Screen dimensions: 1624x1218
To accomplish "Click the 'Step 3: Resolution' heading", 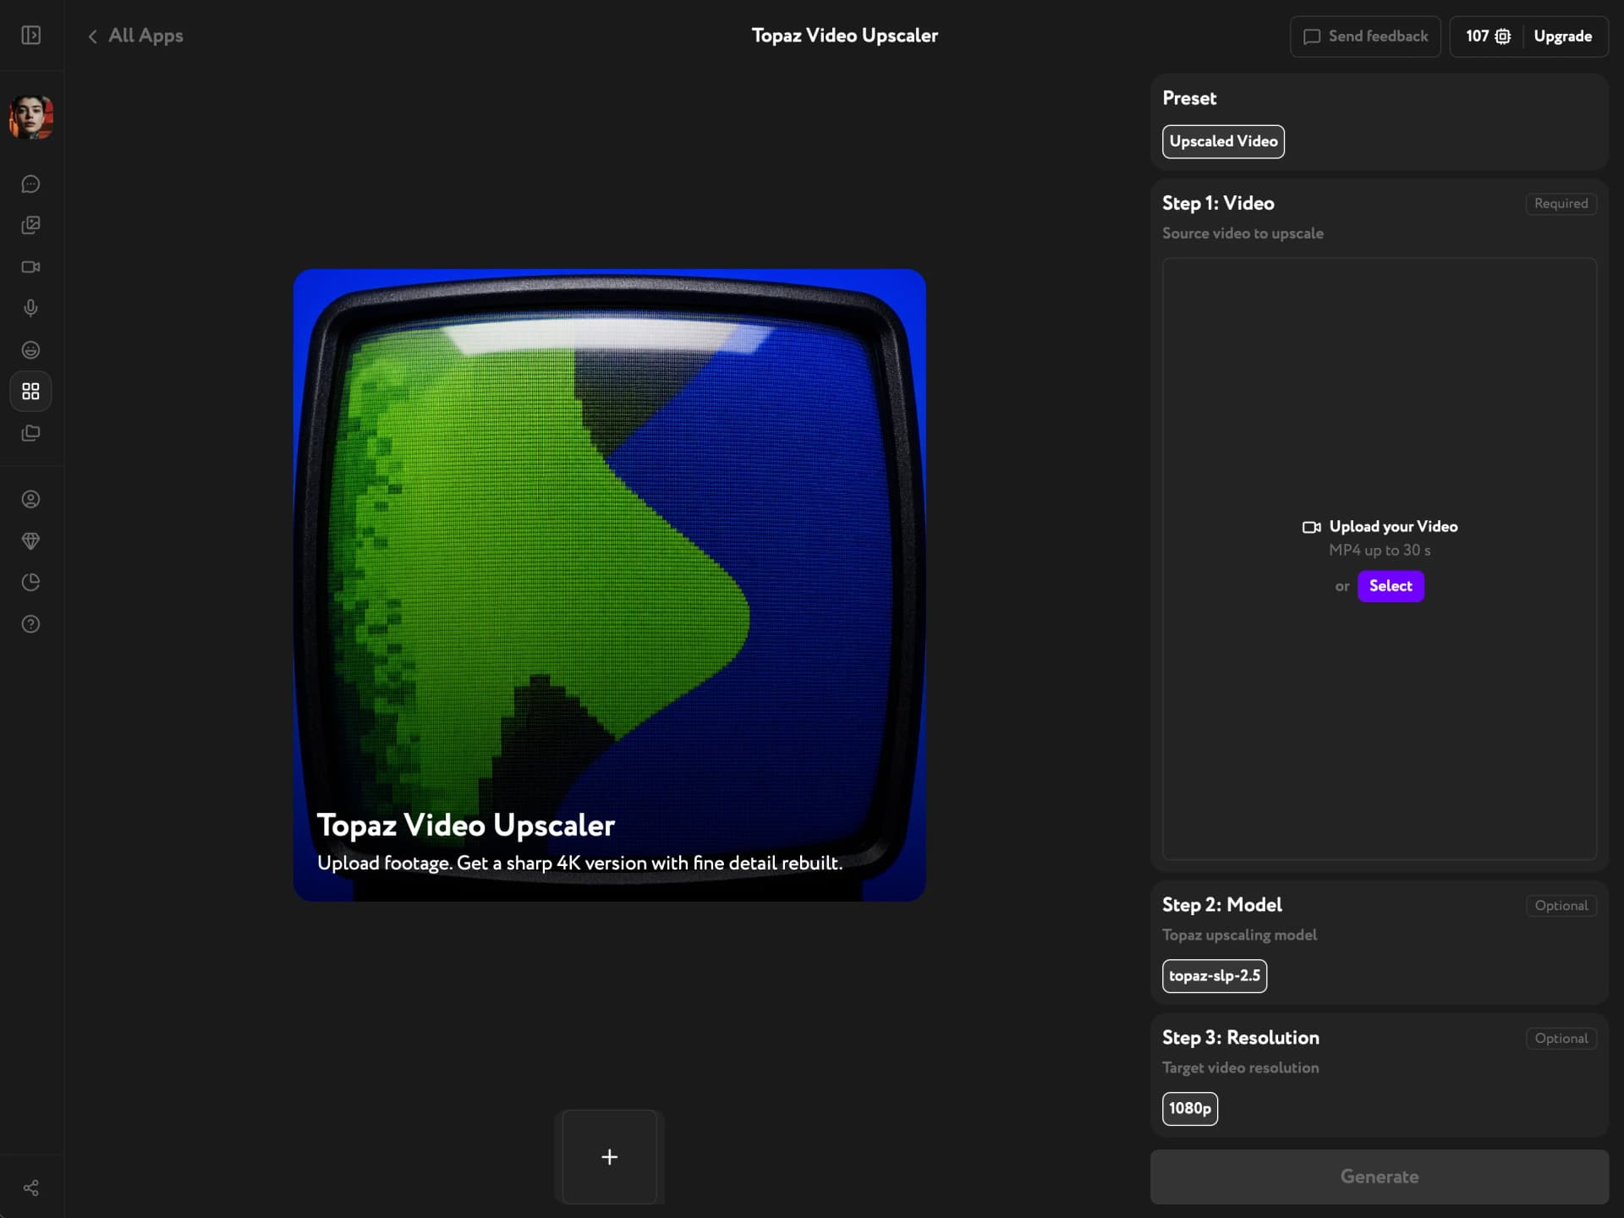I will (x=1241, y=1038).
